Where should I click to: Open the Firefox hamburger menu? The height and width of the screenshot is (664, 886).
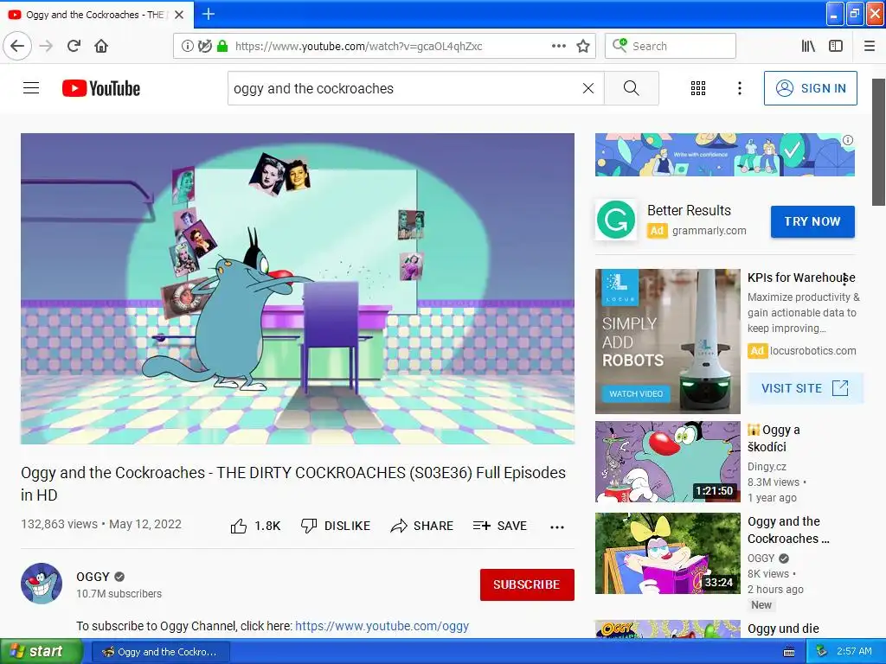(x=870, y=46)
